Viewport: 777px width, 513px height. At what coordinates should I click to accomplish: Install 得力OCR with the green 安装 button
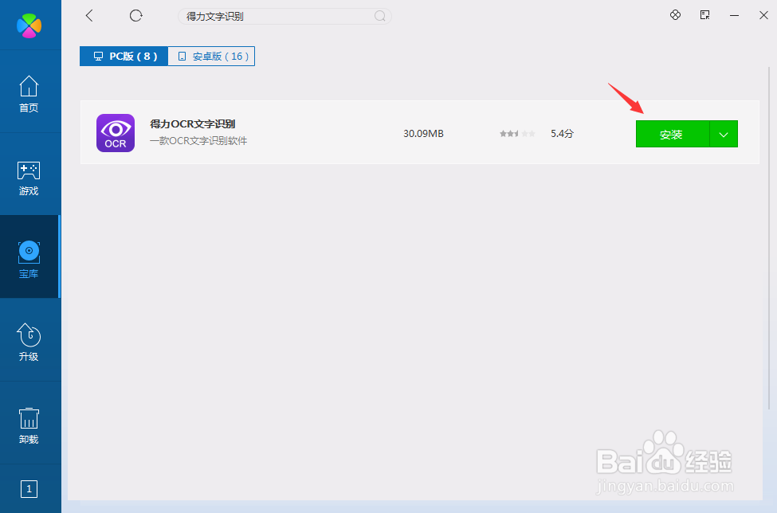coord(673,134)
